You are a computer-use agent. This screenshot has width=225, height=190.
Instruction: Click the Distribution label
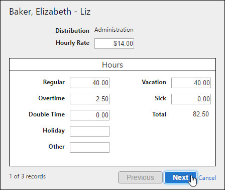72,31
